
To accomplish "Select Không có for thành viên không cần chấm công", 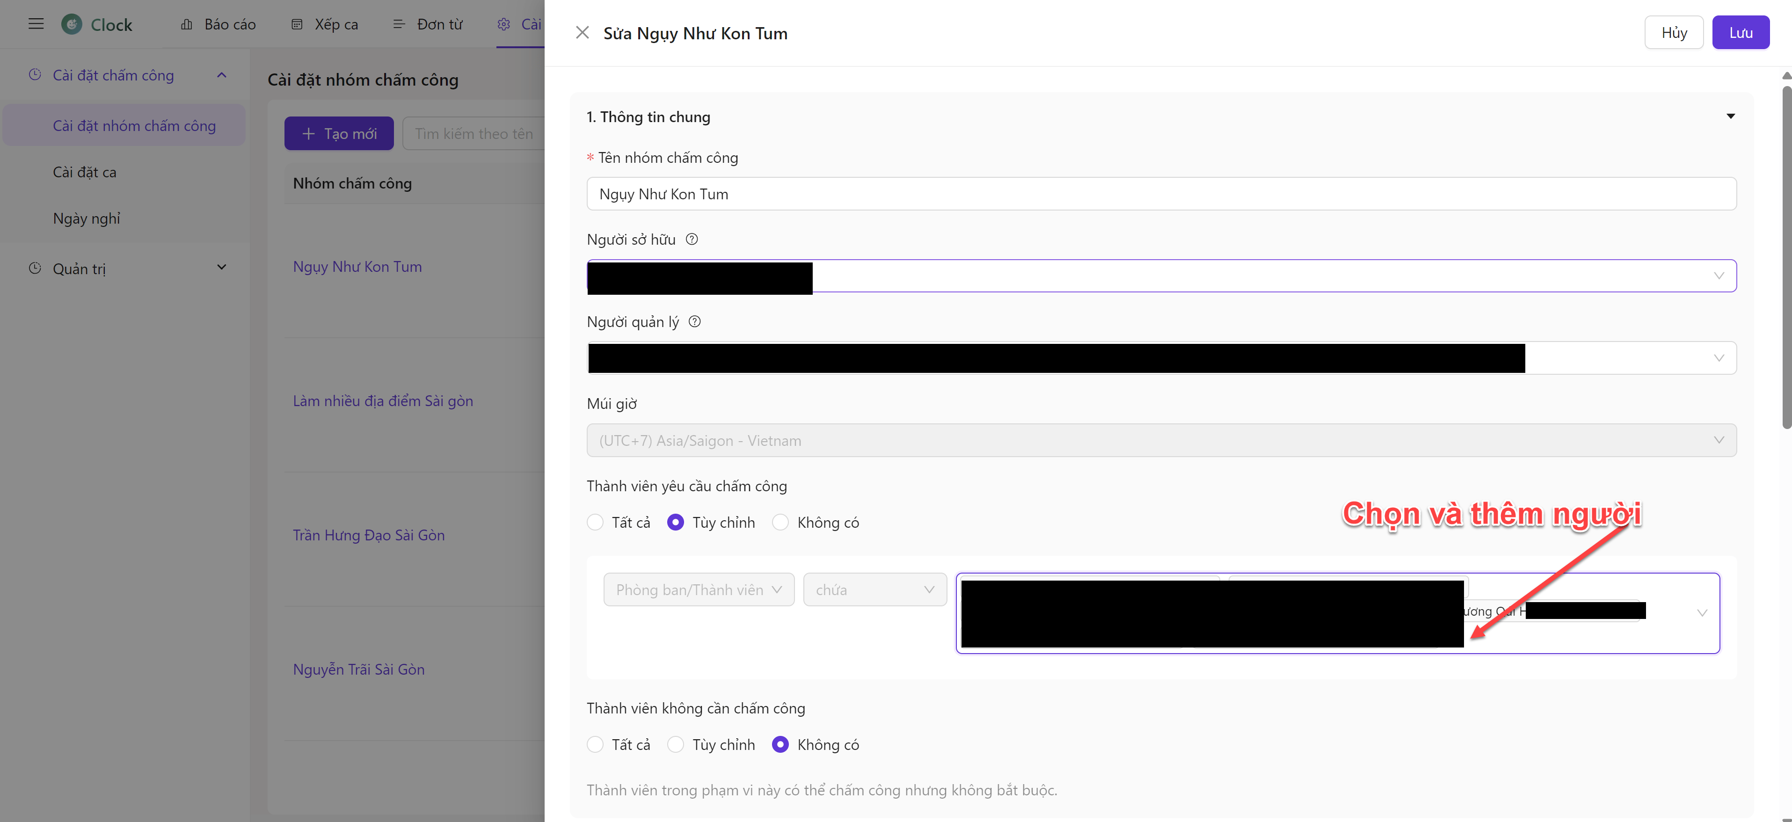I will pos(780,744).
